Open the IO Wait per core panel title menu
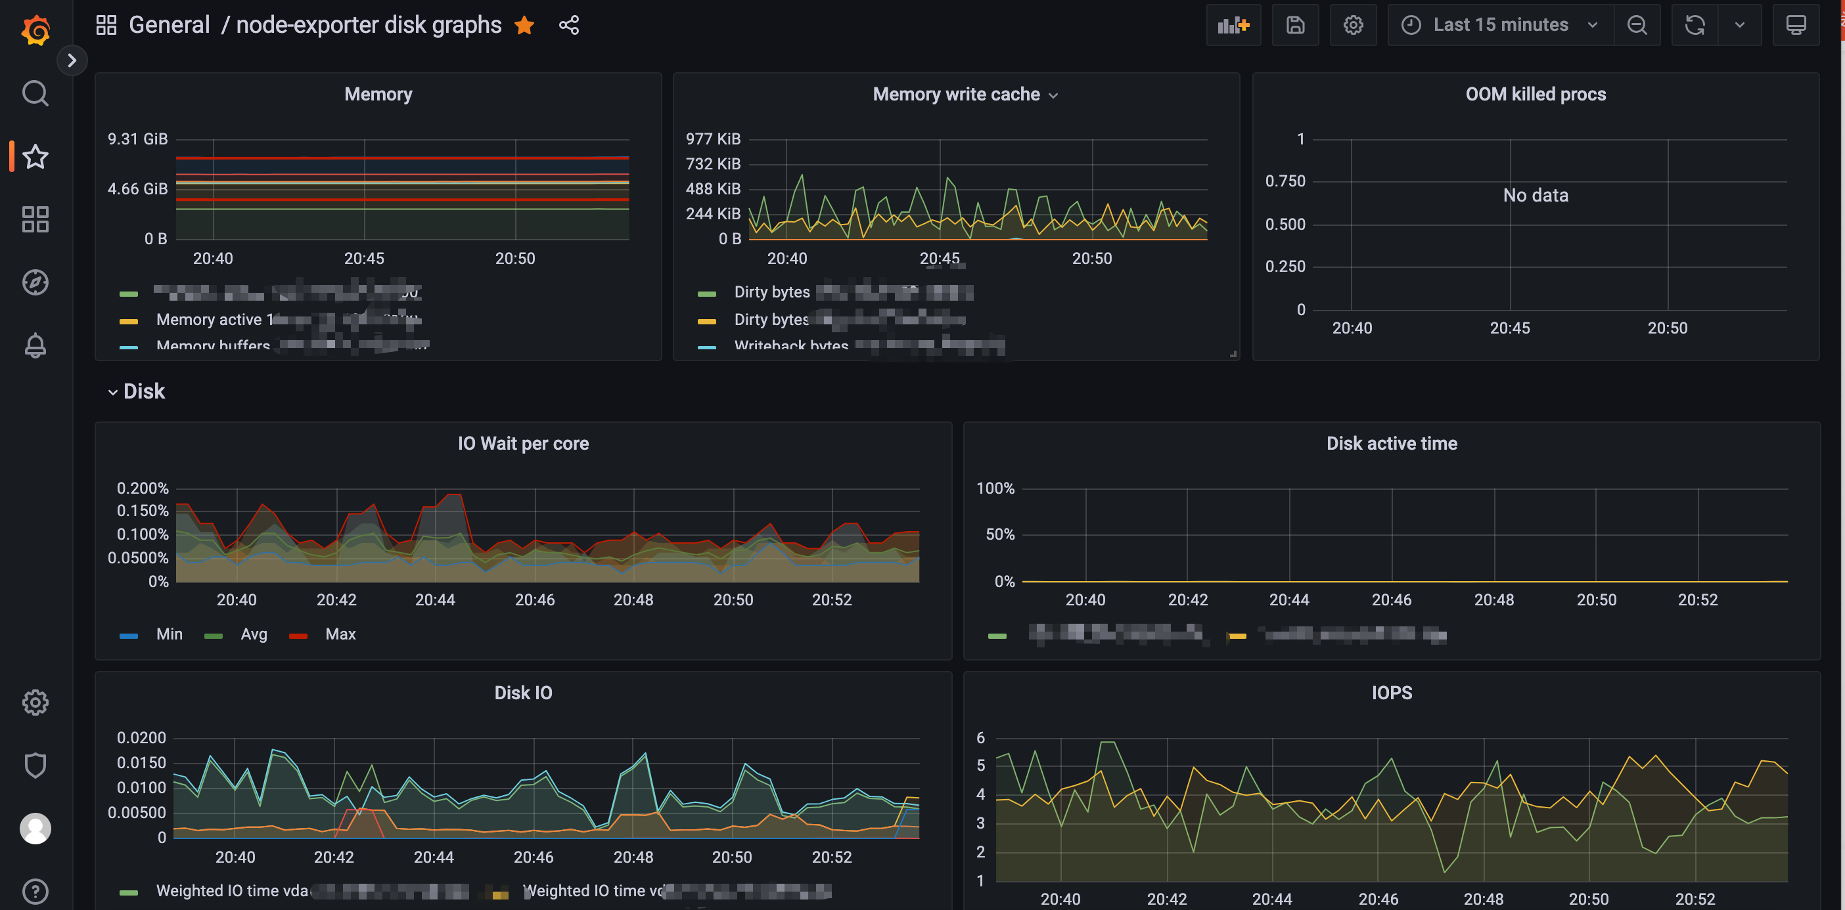 [523, 443]
